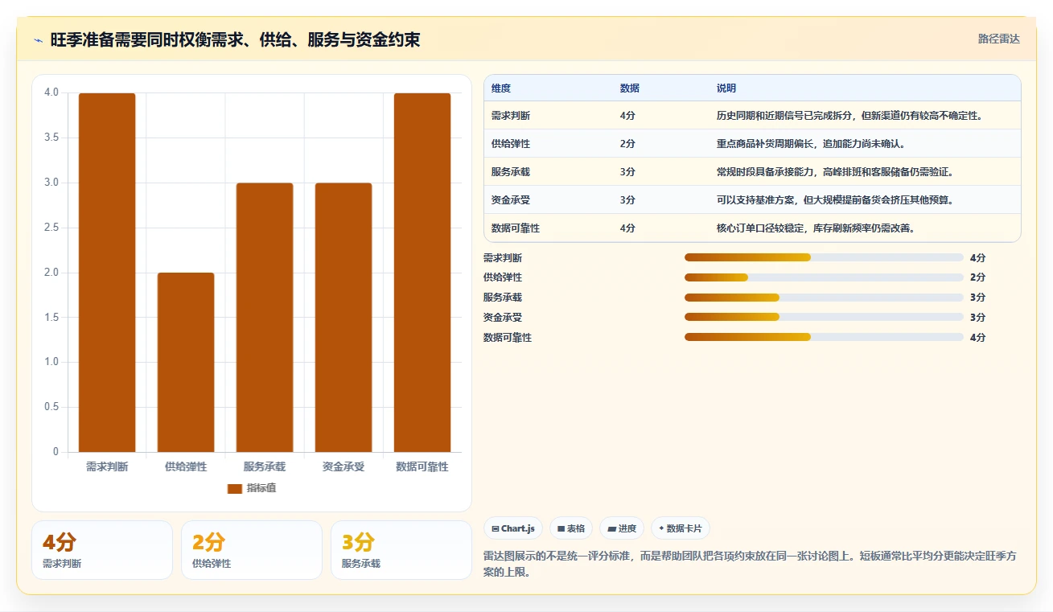Click the 数据可靠性 x-axis label

(x=422, y=466)
